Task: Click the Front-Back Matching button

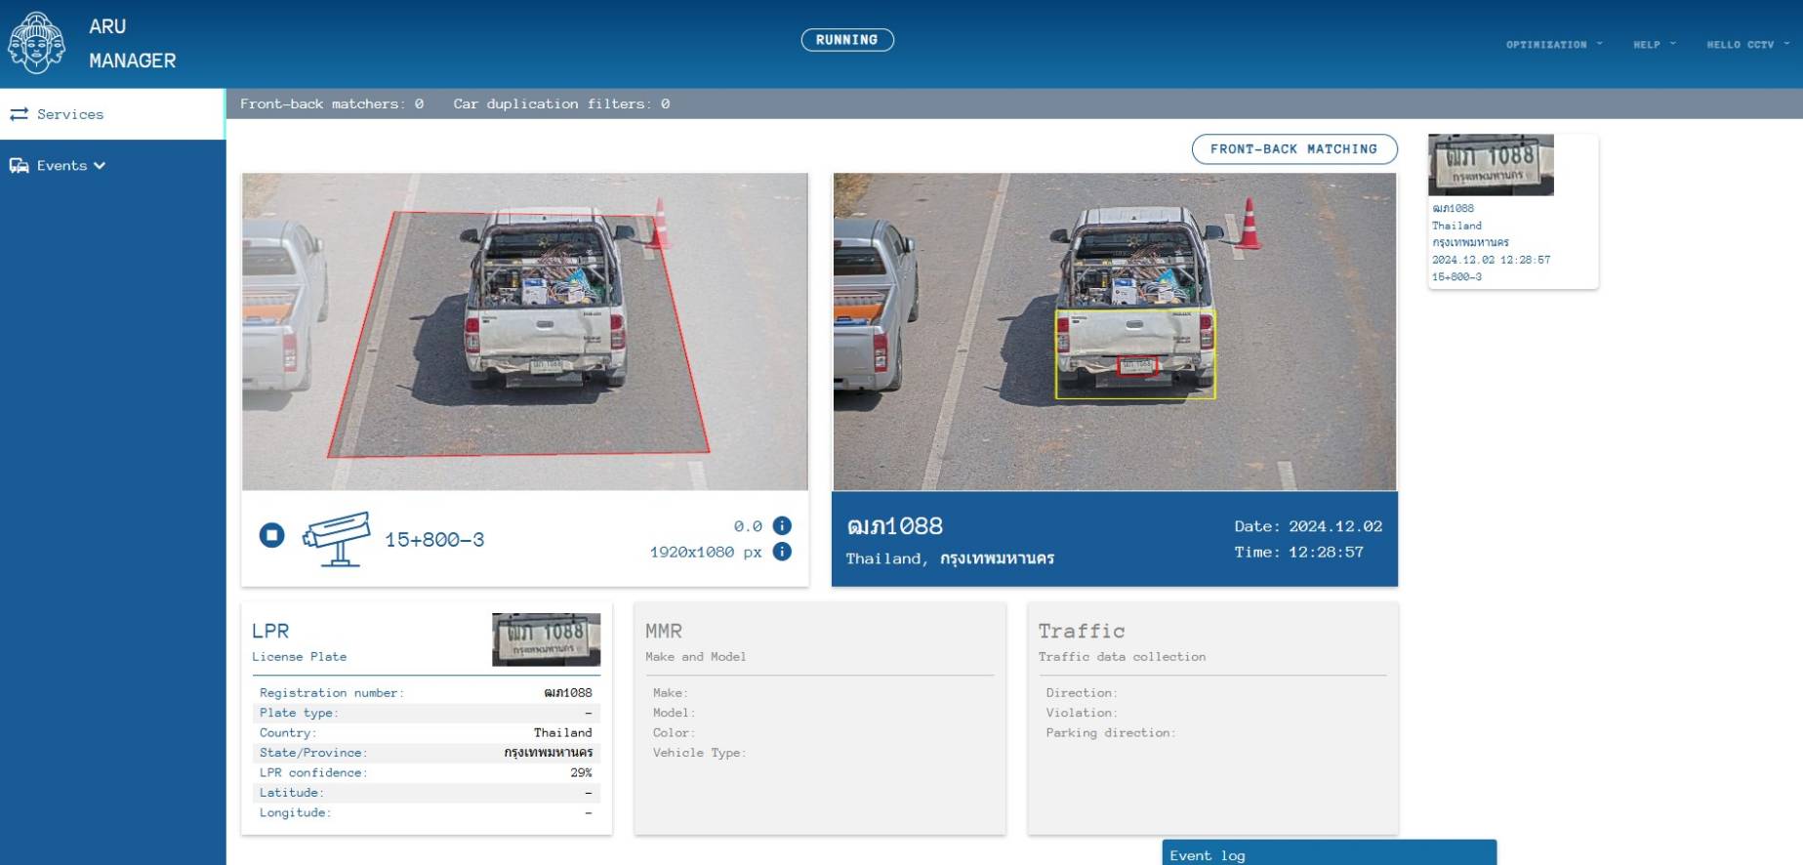Action: pos(1293,149)
